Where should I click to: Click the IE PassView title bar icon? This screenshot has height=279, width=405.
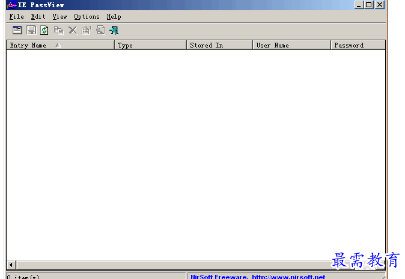12,5
